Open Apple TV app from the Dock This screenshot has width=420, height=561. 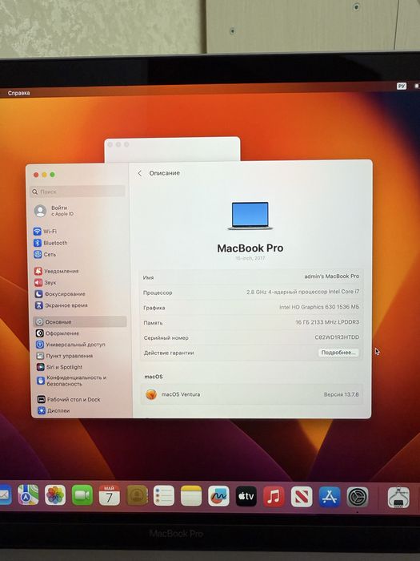pyautogui.click(x=246, y=496)
